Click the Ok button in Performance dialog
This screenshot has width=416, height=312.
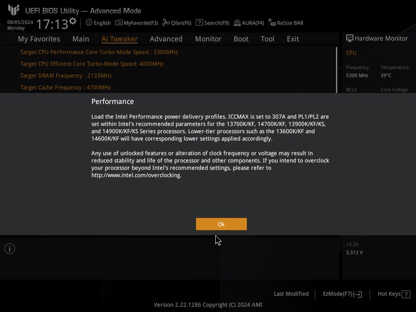pos(221,224)
